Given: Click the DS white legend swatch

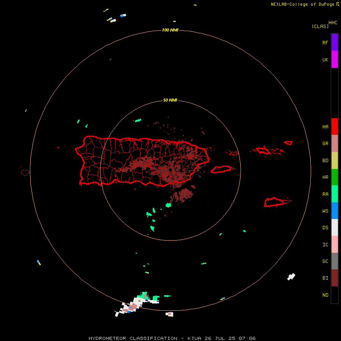Looking at the screenshot, I should 335,227.
